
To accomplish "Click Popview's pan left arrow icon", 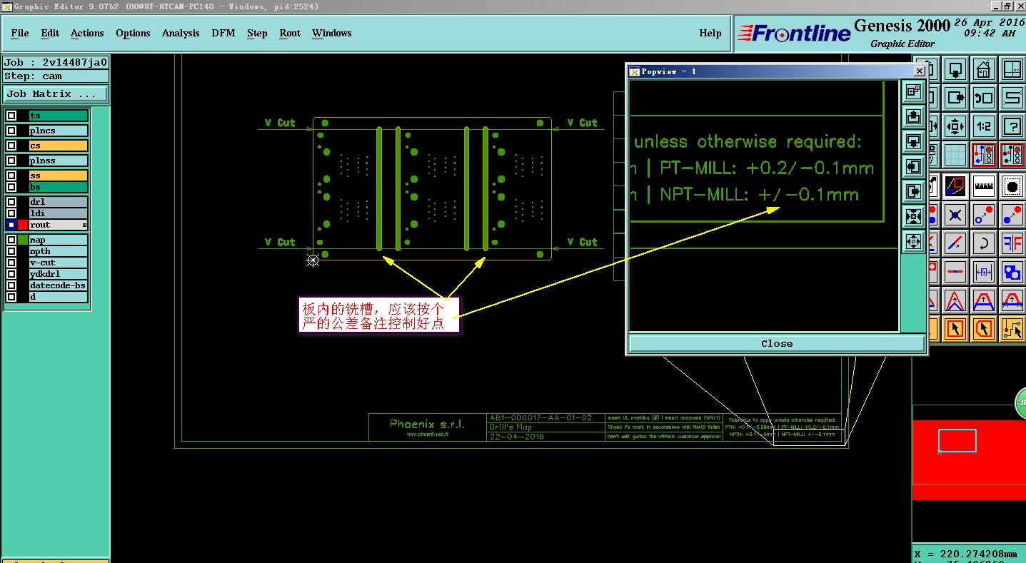I will pyautogui.click(x=913, y=166).
